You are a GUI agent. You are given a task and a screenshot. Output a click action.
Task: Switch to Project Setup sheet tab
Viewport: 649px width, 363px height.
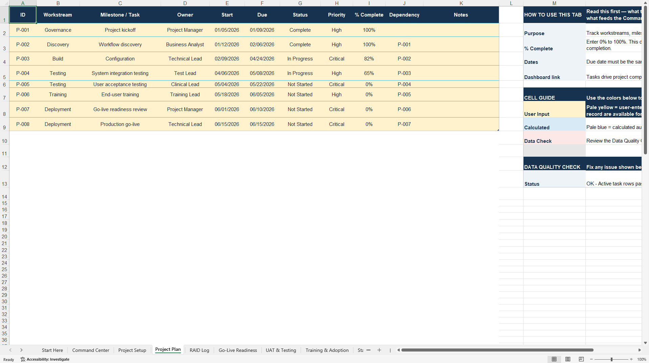click(132, 350)
